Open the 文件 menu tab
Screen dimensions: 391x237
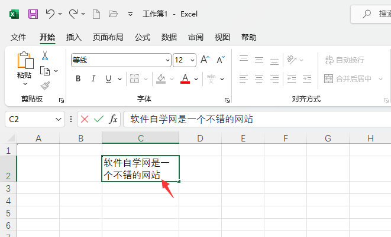pyautogui.click(x=18, y=37)
